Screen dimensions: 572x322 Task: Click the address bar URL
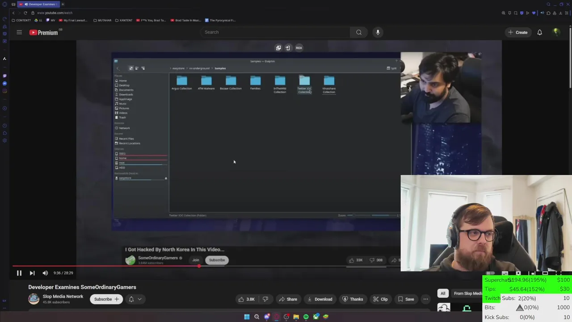point(55,13)
